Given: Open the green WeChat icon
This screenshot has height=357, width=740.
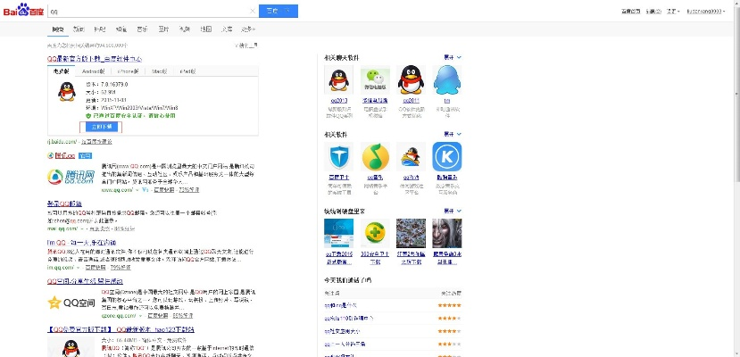Looking at the screenshot, I should (375, 81).
